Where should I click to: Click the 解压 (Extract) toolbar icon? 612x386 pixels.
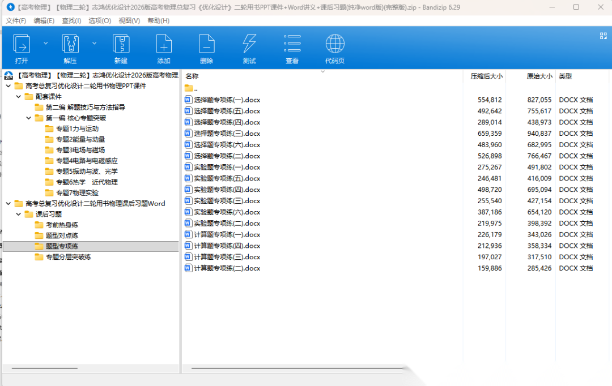pos(70,44)
